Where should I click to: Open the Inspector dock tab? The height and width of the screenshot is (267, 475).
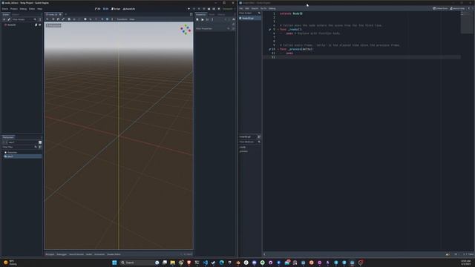pos(200,14)
